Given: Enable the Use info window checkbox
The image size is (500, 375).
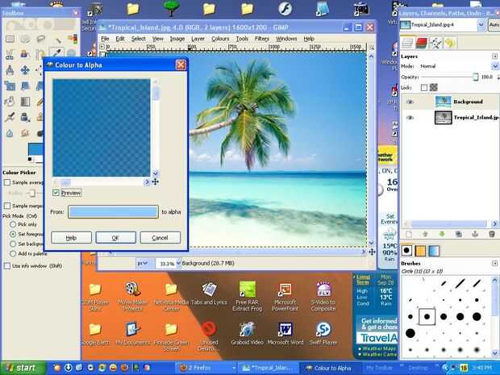Looking at the screenshot, I should pos(7,265).
